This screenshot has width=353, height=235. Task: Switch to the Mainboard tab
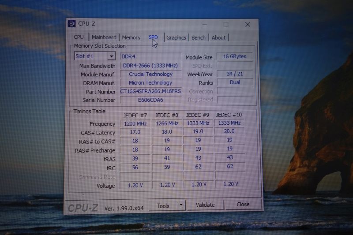pyautogui.click(x=104, y=37)
